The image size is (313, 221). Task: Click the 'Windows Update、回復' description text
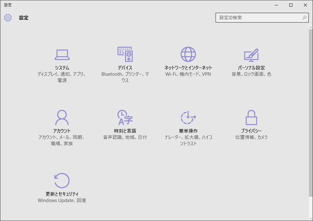point(62,200)
